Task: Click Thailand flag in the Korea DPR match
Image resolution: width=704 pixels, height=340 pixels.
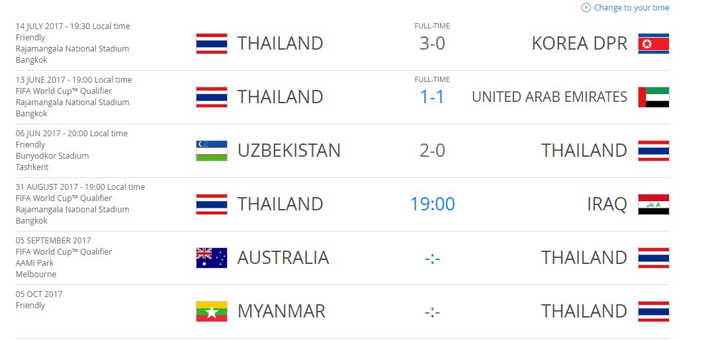Action: click(212, 44)
